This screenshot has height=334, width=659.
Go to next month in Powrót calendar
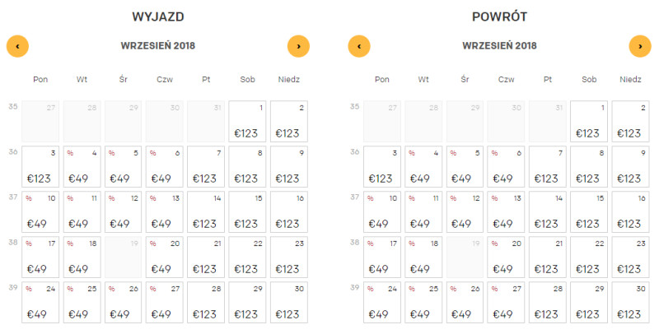tap(640, 46)
